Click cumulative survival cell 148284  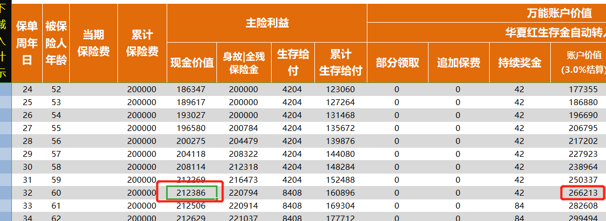340,167
